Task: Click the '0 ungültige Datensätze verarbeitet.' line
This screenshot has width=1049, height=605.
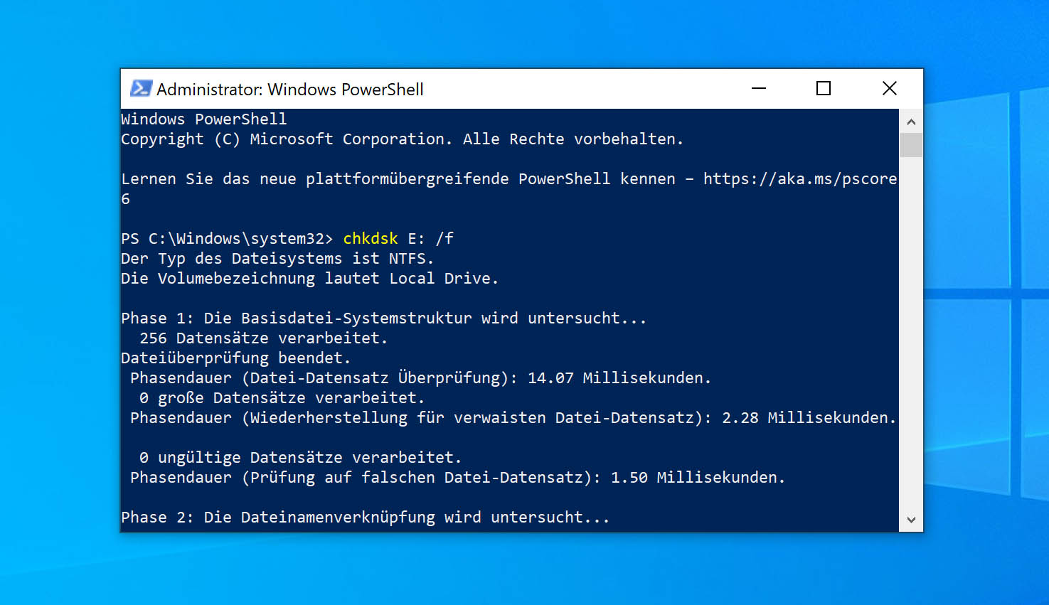Action: coord(301,458)
